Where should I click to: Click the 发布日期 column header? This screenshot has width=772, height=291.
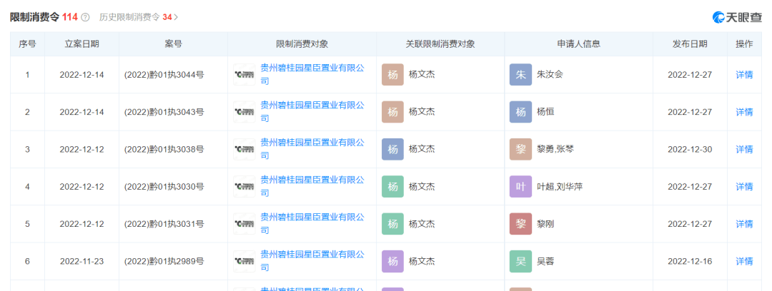[690, 44]
